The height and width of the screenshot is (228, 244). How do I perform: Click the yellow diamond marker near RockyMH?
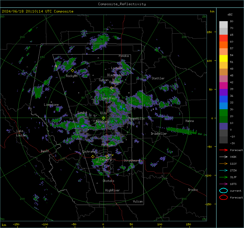72,71
